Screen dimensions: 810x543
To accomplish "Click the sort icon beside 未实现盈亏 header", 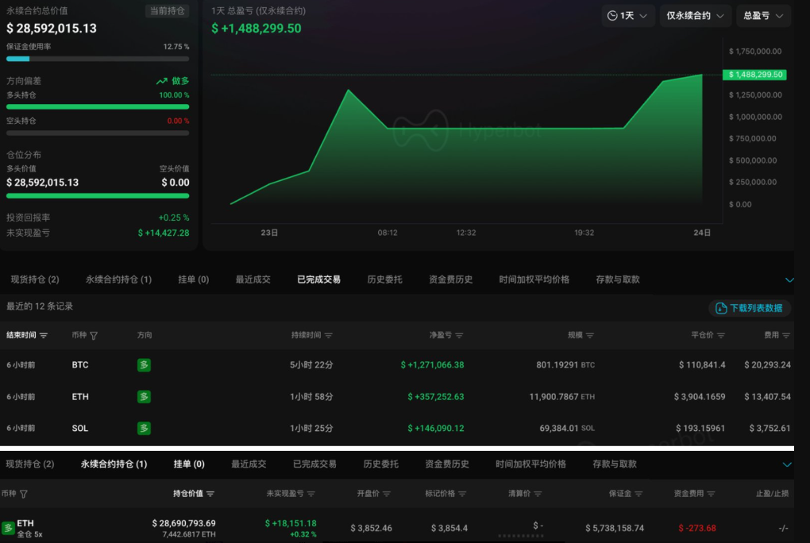I will click(311, 494).
